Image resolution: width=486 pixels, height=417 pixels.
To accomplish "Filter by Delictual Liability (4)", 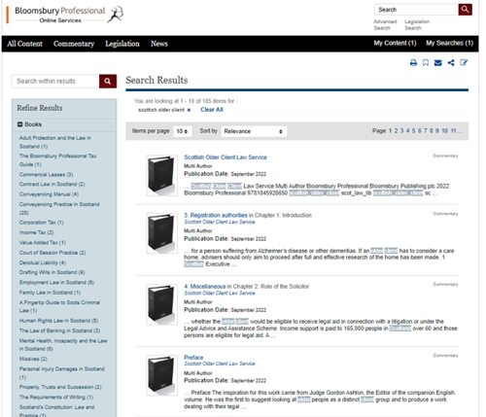I will 43,262.
